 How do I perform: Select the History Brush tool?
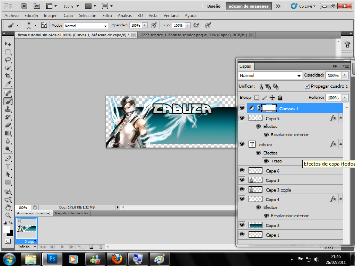pos(8,117)
